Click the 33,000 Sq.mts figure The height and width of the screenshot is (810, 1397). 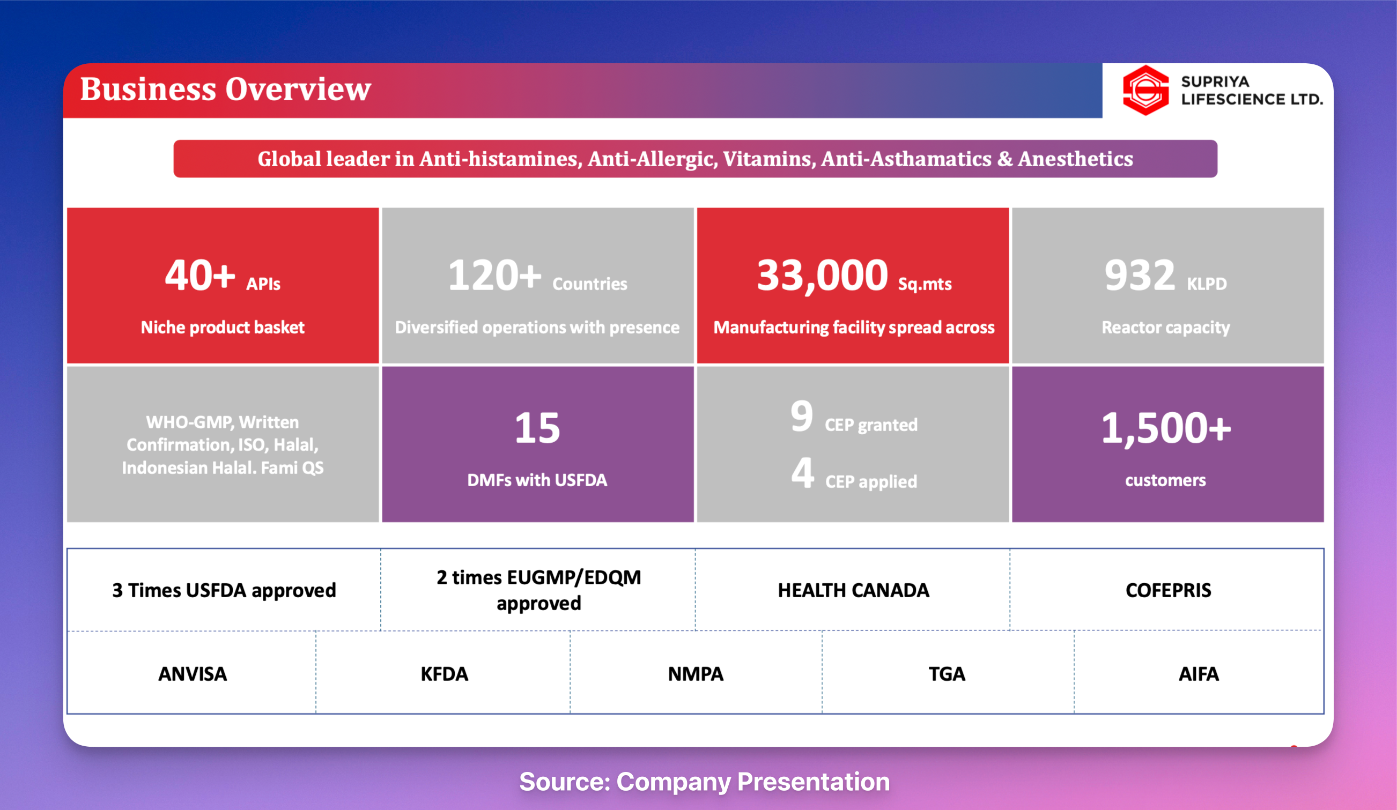tap(854, 276)
